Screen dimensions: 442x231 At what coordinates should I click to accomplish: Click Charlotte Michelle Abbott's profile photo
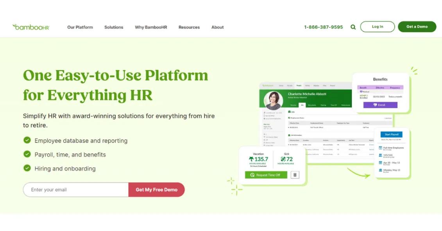click(273, 100)
